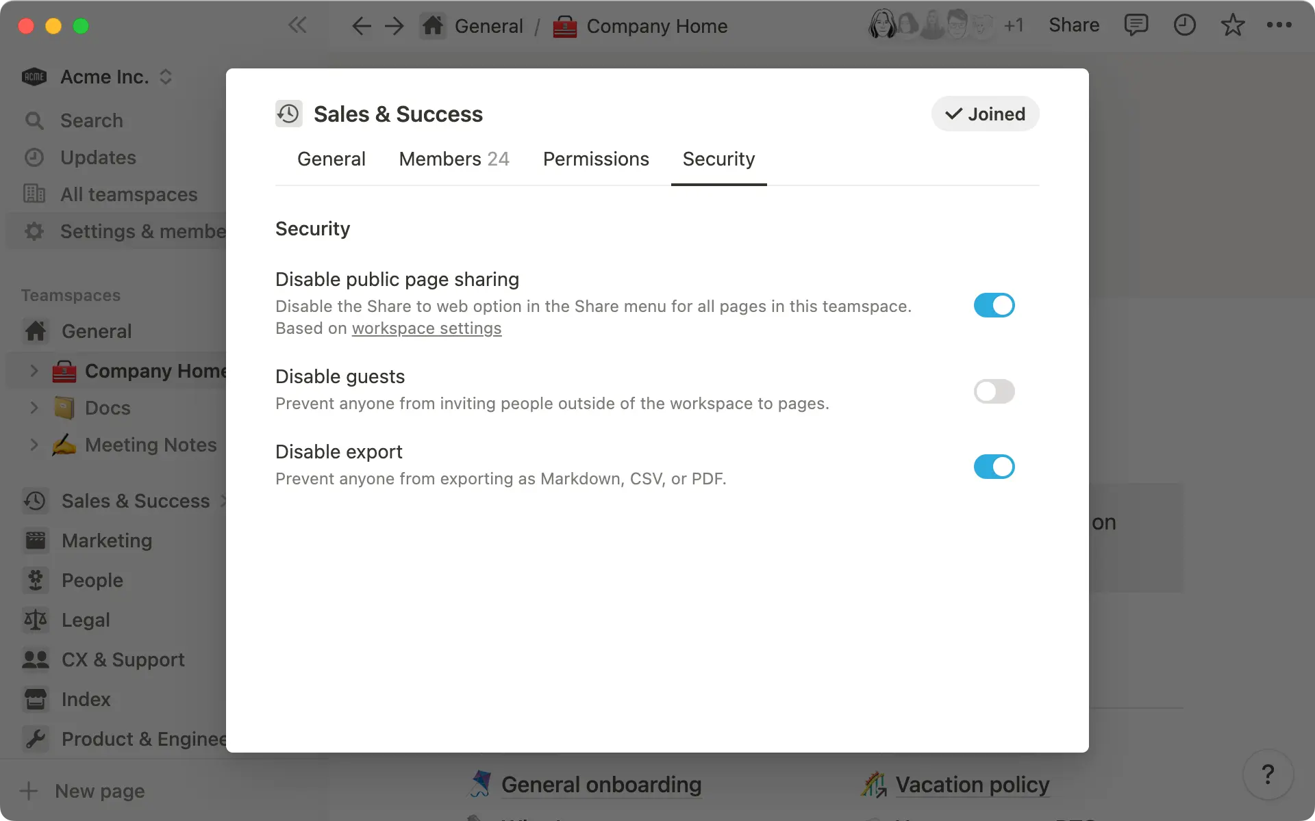Turn off the Disable export toggle
Screen dimensions: 1315x821
point(994,467)
